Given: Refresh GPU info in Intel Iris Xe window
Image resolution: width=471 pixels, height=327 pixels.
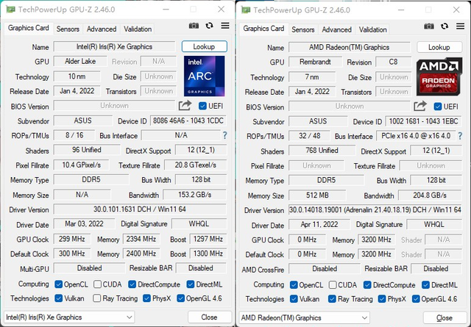Looking at the screenshot, I should coord(209,26).
